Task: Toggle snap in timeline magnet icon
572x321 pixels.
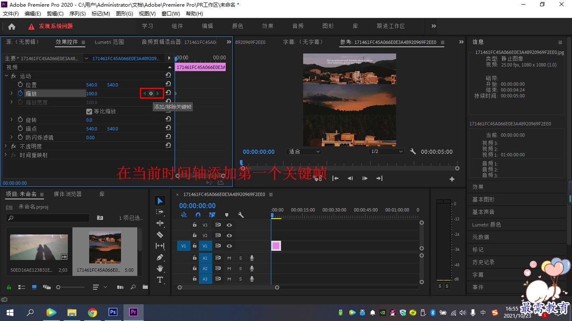Action: point(198,215)
